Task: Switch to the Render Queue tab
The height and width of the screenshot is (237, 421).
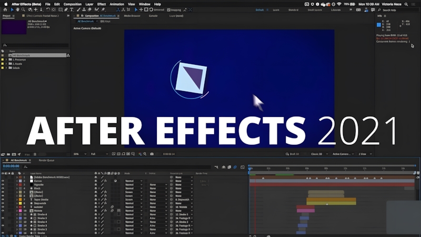Action: [x=46, y=161]
